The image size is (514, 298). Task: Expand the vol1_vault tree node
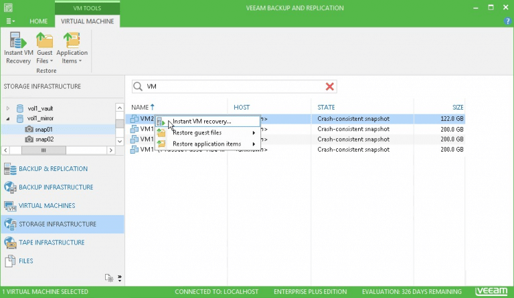pos(8,108)
